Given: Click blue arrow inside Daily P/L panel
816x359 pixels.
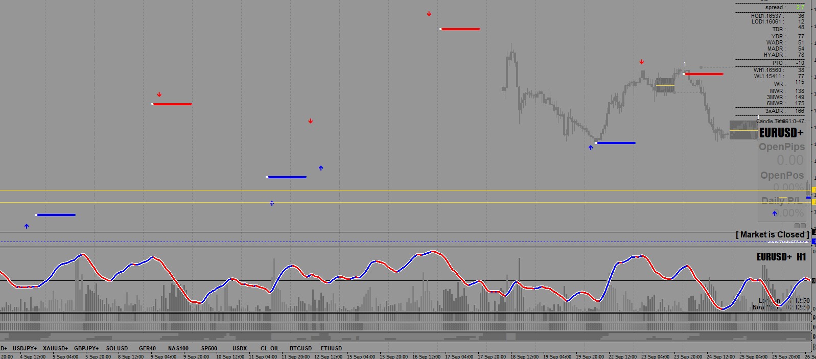Looking at the screenshot, I should pyautogui.click(x=775, y=213).
